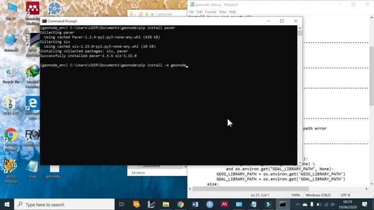The image size is (374, 210).
Task: Open Google Chrome desktop shortcut
Action: (x=11, y=139)
